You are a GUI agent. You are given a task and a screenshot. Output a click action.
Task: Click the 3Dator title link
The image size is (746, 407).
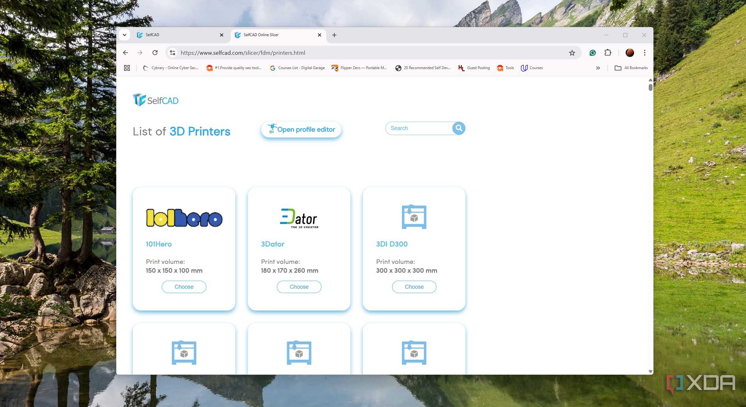tap(273, 244)
